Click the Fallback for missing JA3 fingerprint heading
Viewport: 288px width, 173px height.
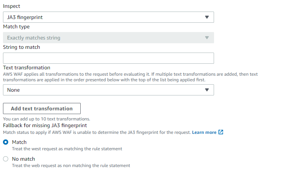45,126
